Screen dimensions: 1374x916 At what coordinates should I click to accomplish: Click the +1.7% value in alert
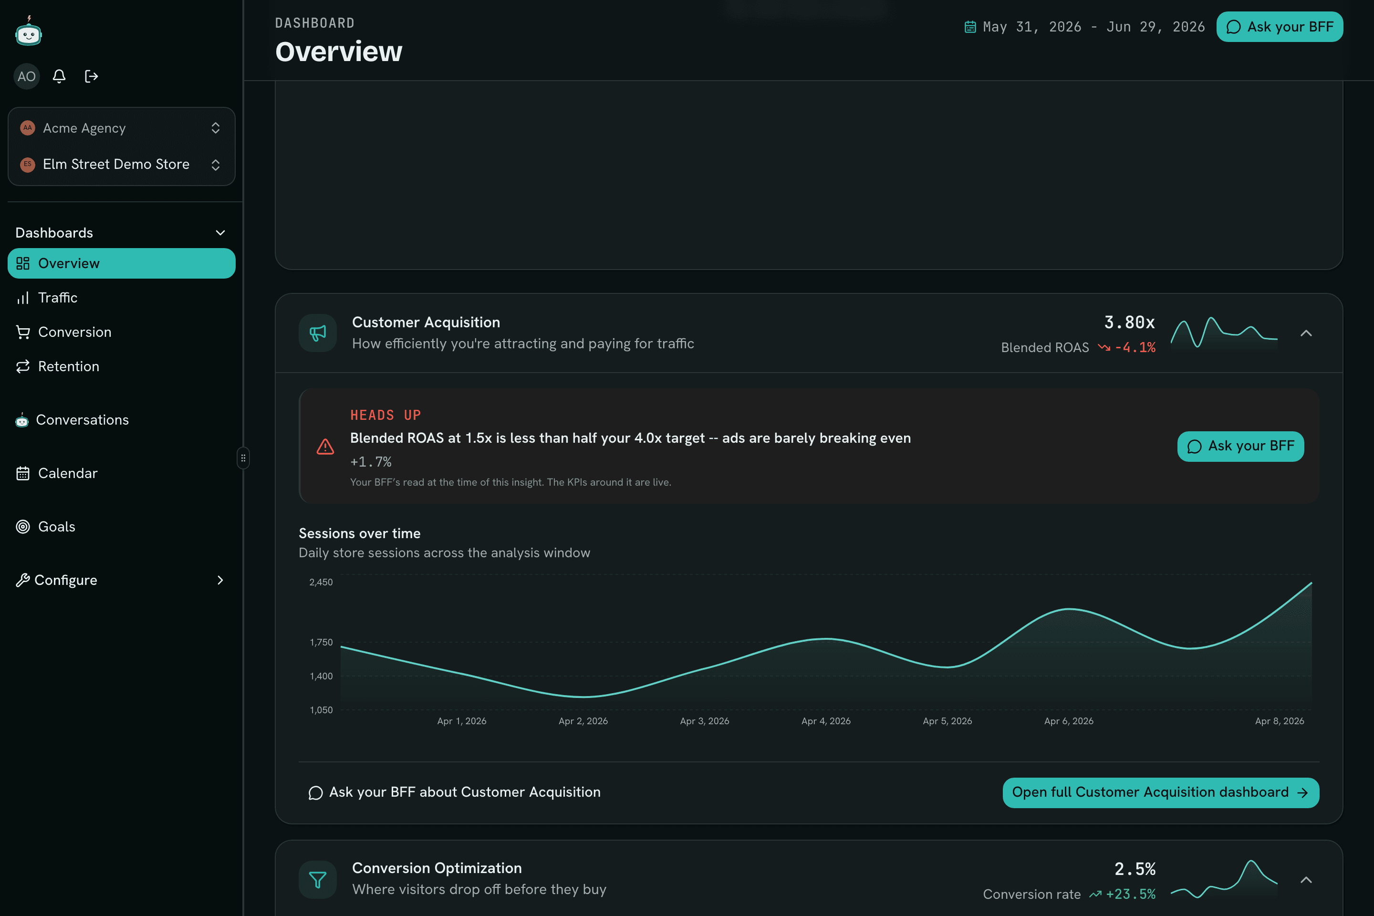[371, 462]
